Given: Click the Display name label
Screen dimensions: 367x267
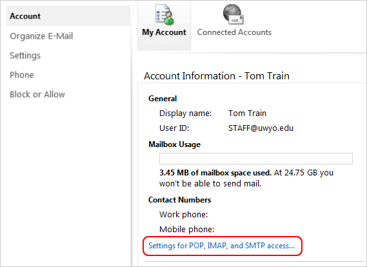Looking at the screenshot, I should tap(185, 114).
